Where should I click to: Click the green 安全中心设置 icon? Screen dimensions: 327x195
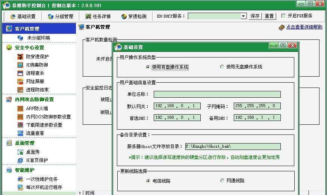pyautogui.click(x=9, y=47)
